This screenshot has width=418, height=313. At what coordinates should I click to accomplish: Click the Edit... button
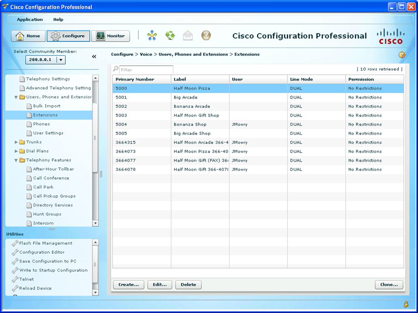(x=160, y=284)
